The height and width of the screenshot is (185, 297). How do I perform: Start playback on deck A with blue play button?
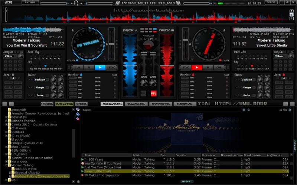tap(100, 67)
